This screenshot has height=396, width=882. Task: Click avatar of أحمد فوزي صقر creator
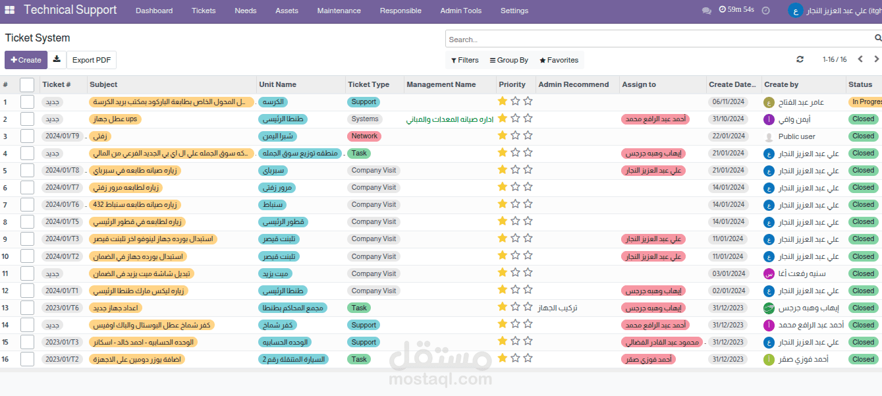(769, 359)
